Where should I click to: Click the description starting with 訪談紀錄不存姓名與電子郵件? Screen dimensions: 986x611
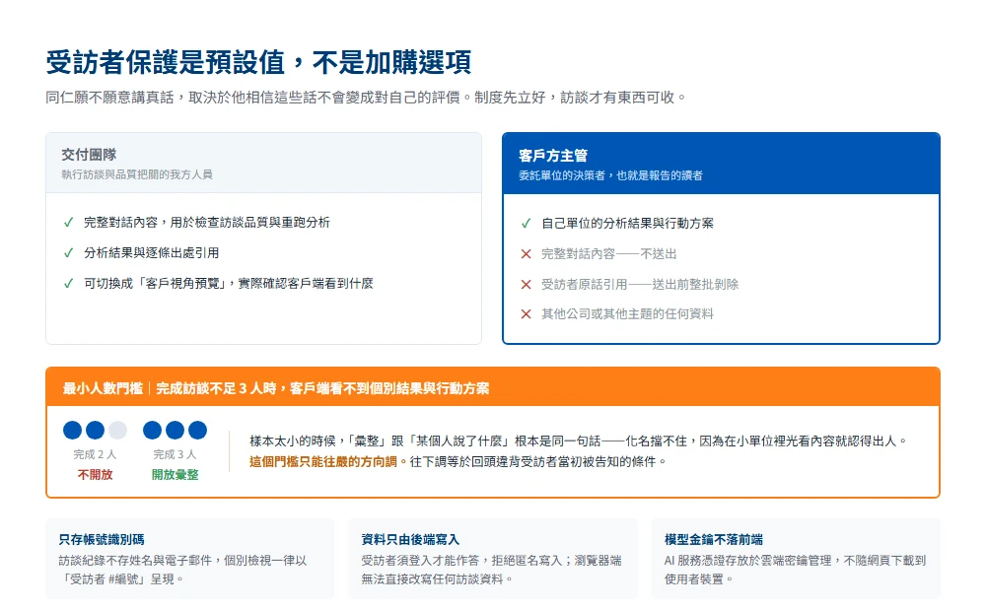click(183, 570)
